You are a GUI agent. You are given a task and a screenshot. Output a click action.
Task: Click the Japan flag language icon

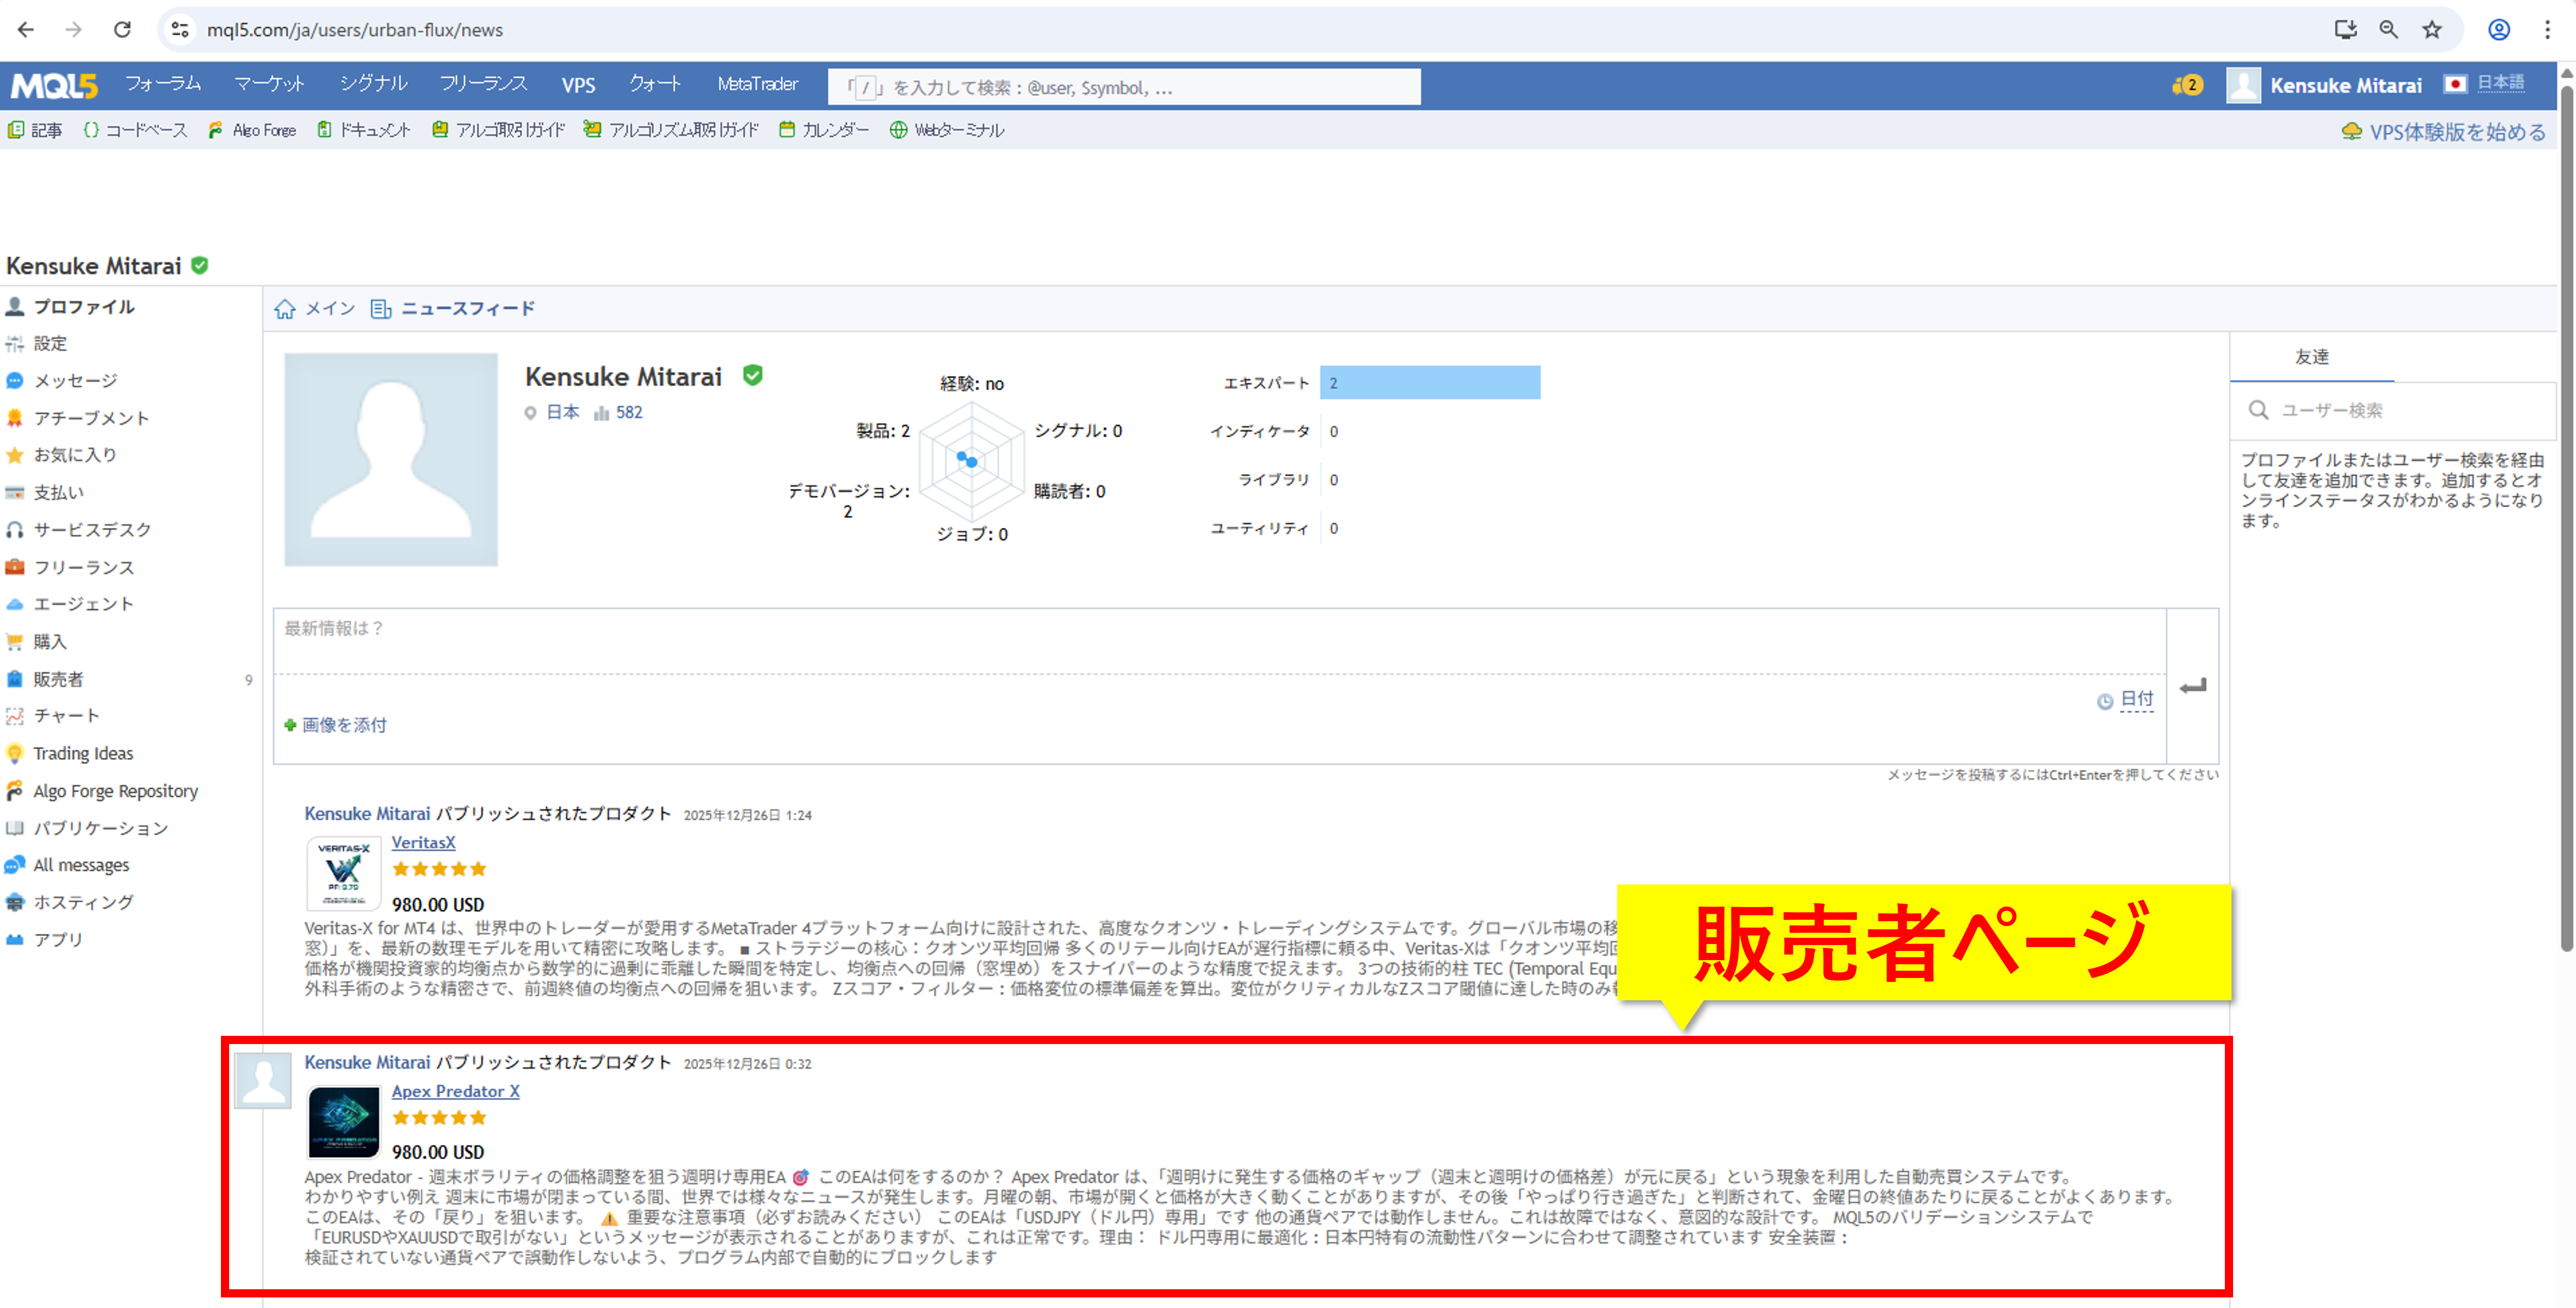(x=2455, y=84)
